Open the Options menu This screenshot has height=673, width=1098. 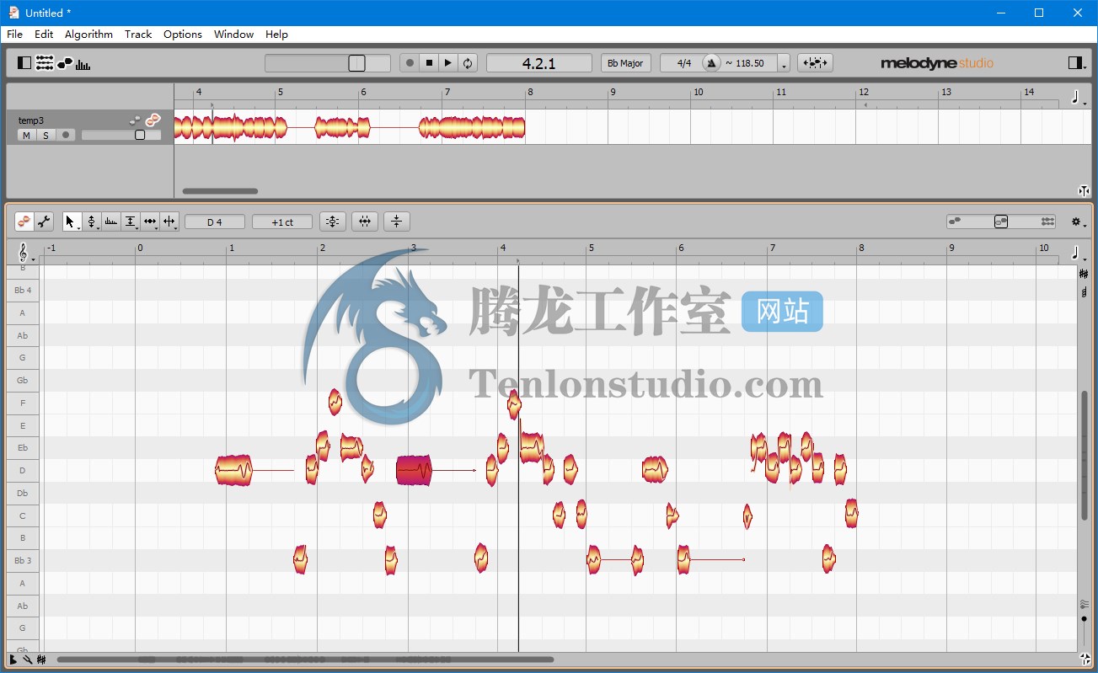click(x=183, y=35)
